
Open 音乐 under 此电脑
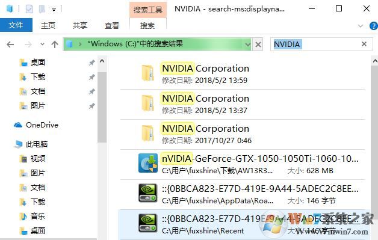(x=38, y=217)
